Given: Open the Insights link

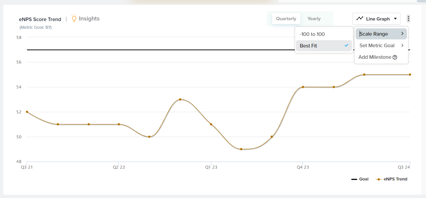Looking at the screenshot, I should click(89, 19).
